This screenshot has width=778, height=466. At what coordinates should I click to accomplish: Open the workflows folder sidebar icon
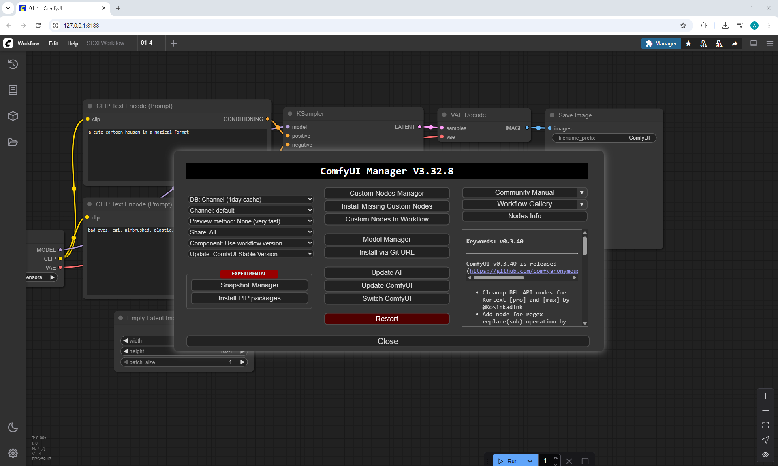13,142
